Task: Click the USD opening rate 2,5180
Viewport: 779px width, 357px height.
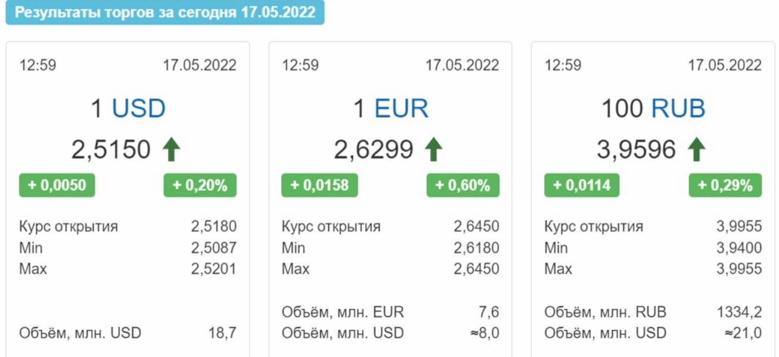Action: point(214,226)
